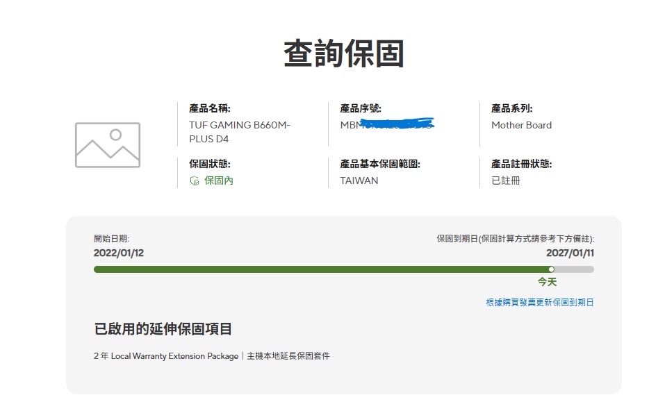The width and height of the screenshot is (649, 411).
Task: Click the 產品註冊狀態: label
Action: click(522, 164)
